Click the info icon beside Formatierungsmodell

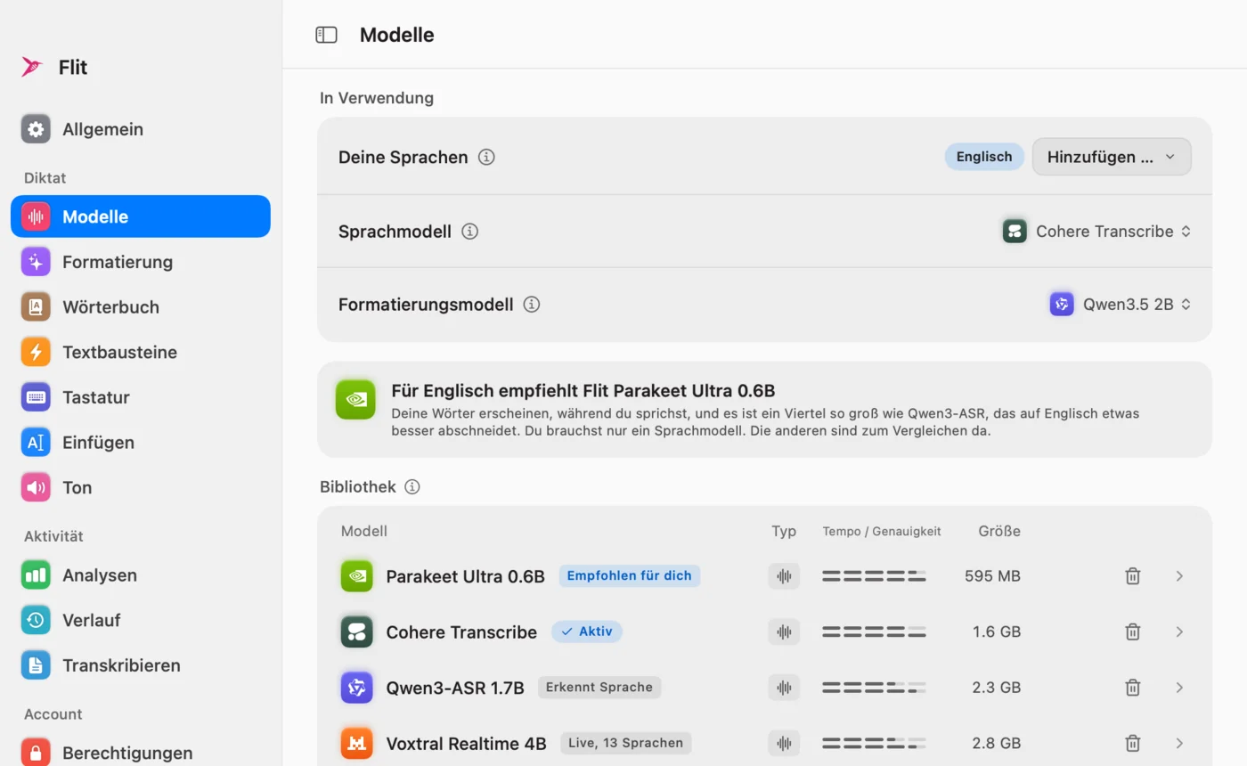tap(532, 305)
